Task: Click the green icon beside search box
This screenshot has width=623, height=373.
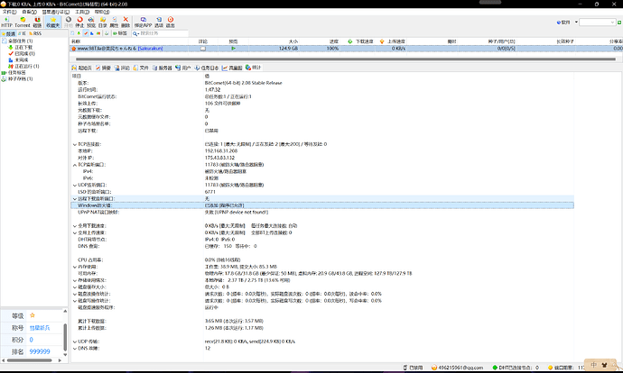Action: point(619,23)
